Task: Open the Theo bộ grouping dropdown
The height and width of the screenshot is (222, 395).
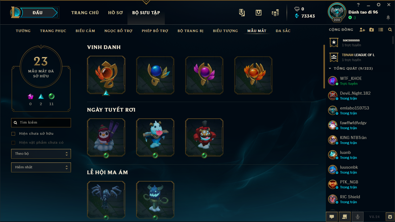Action: click(41, 154)
